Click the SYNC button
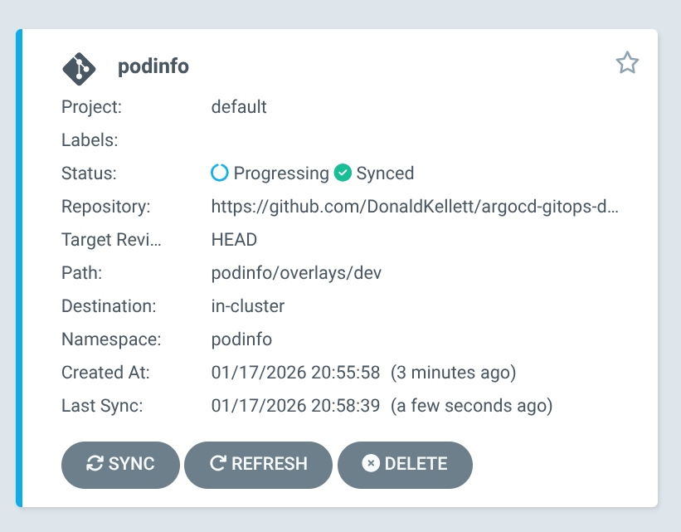This screenshot has height=532, width=681. [x=120, y=465]
